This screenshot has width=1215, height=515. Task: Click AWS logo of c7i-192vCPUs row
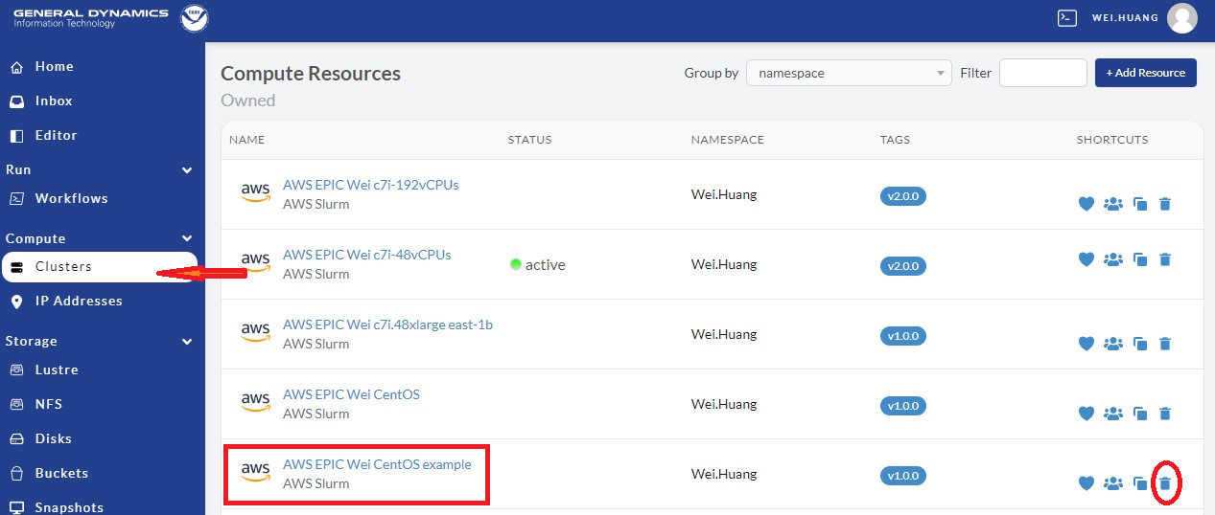tap(255, 194)
